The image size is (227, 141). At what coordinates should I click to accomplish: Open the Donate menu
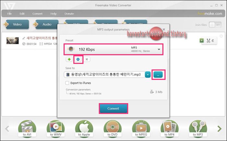pyautogui.click(x=69, y=14)
